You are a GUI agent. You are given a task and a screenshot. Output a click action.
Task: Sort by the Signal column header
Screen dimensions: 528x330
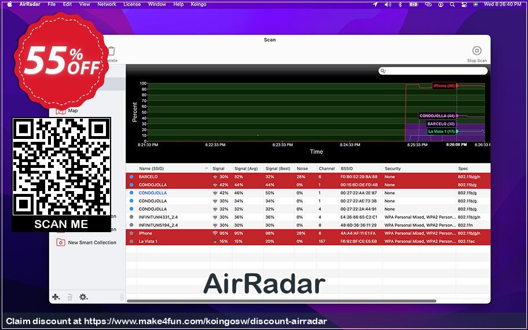coord(218,168)
